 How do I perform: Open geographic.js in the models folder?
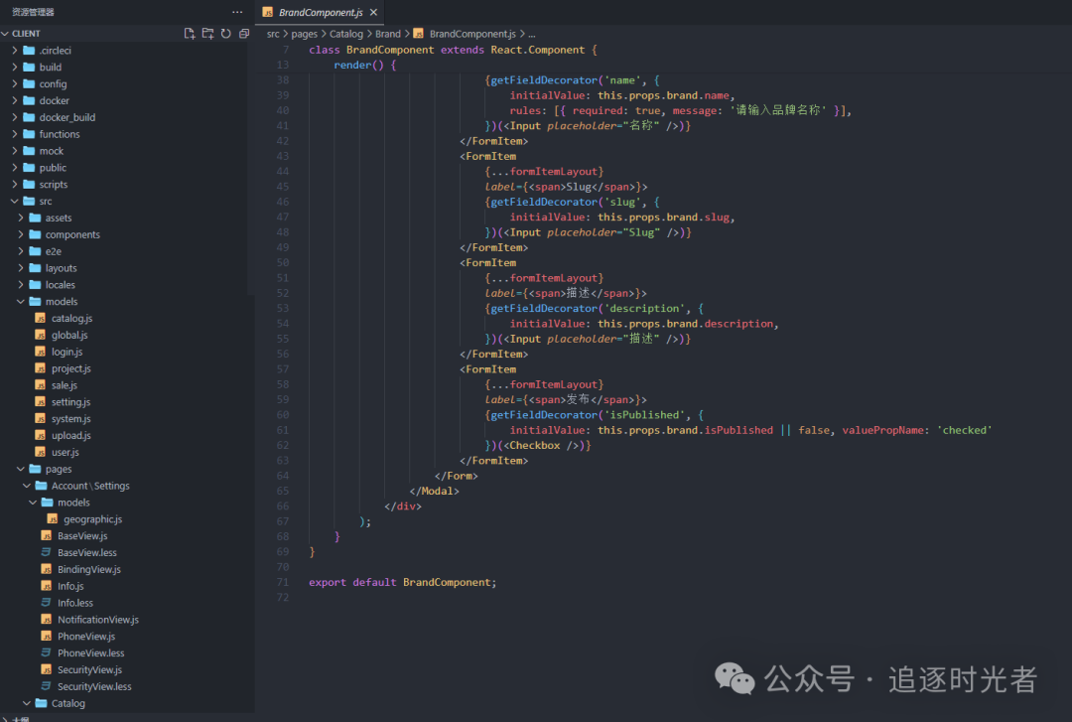tap(92, 519)
